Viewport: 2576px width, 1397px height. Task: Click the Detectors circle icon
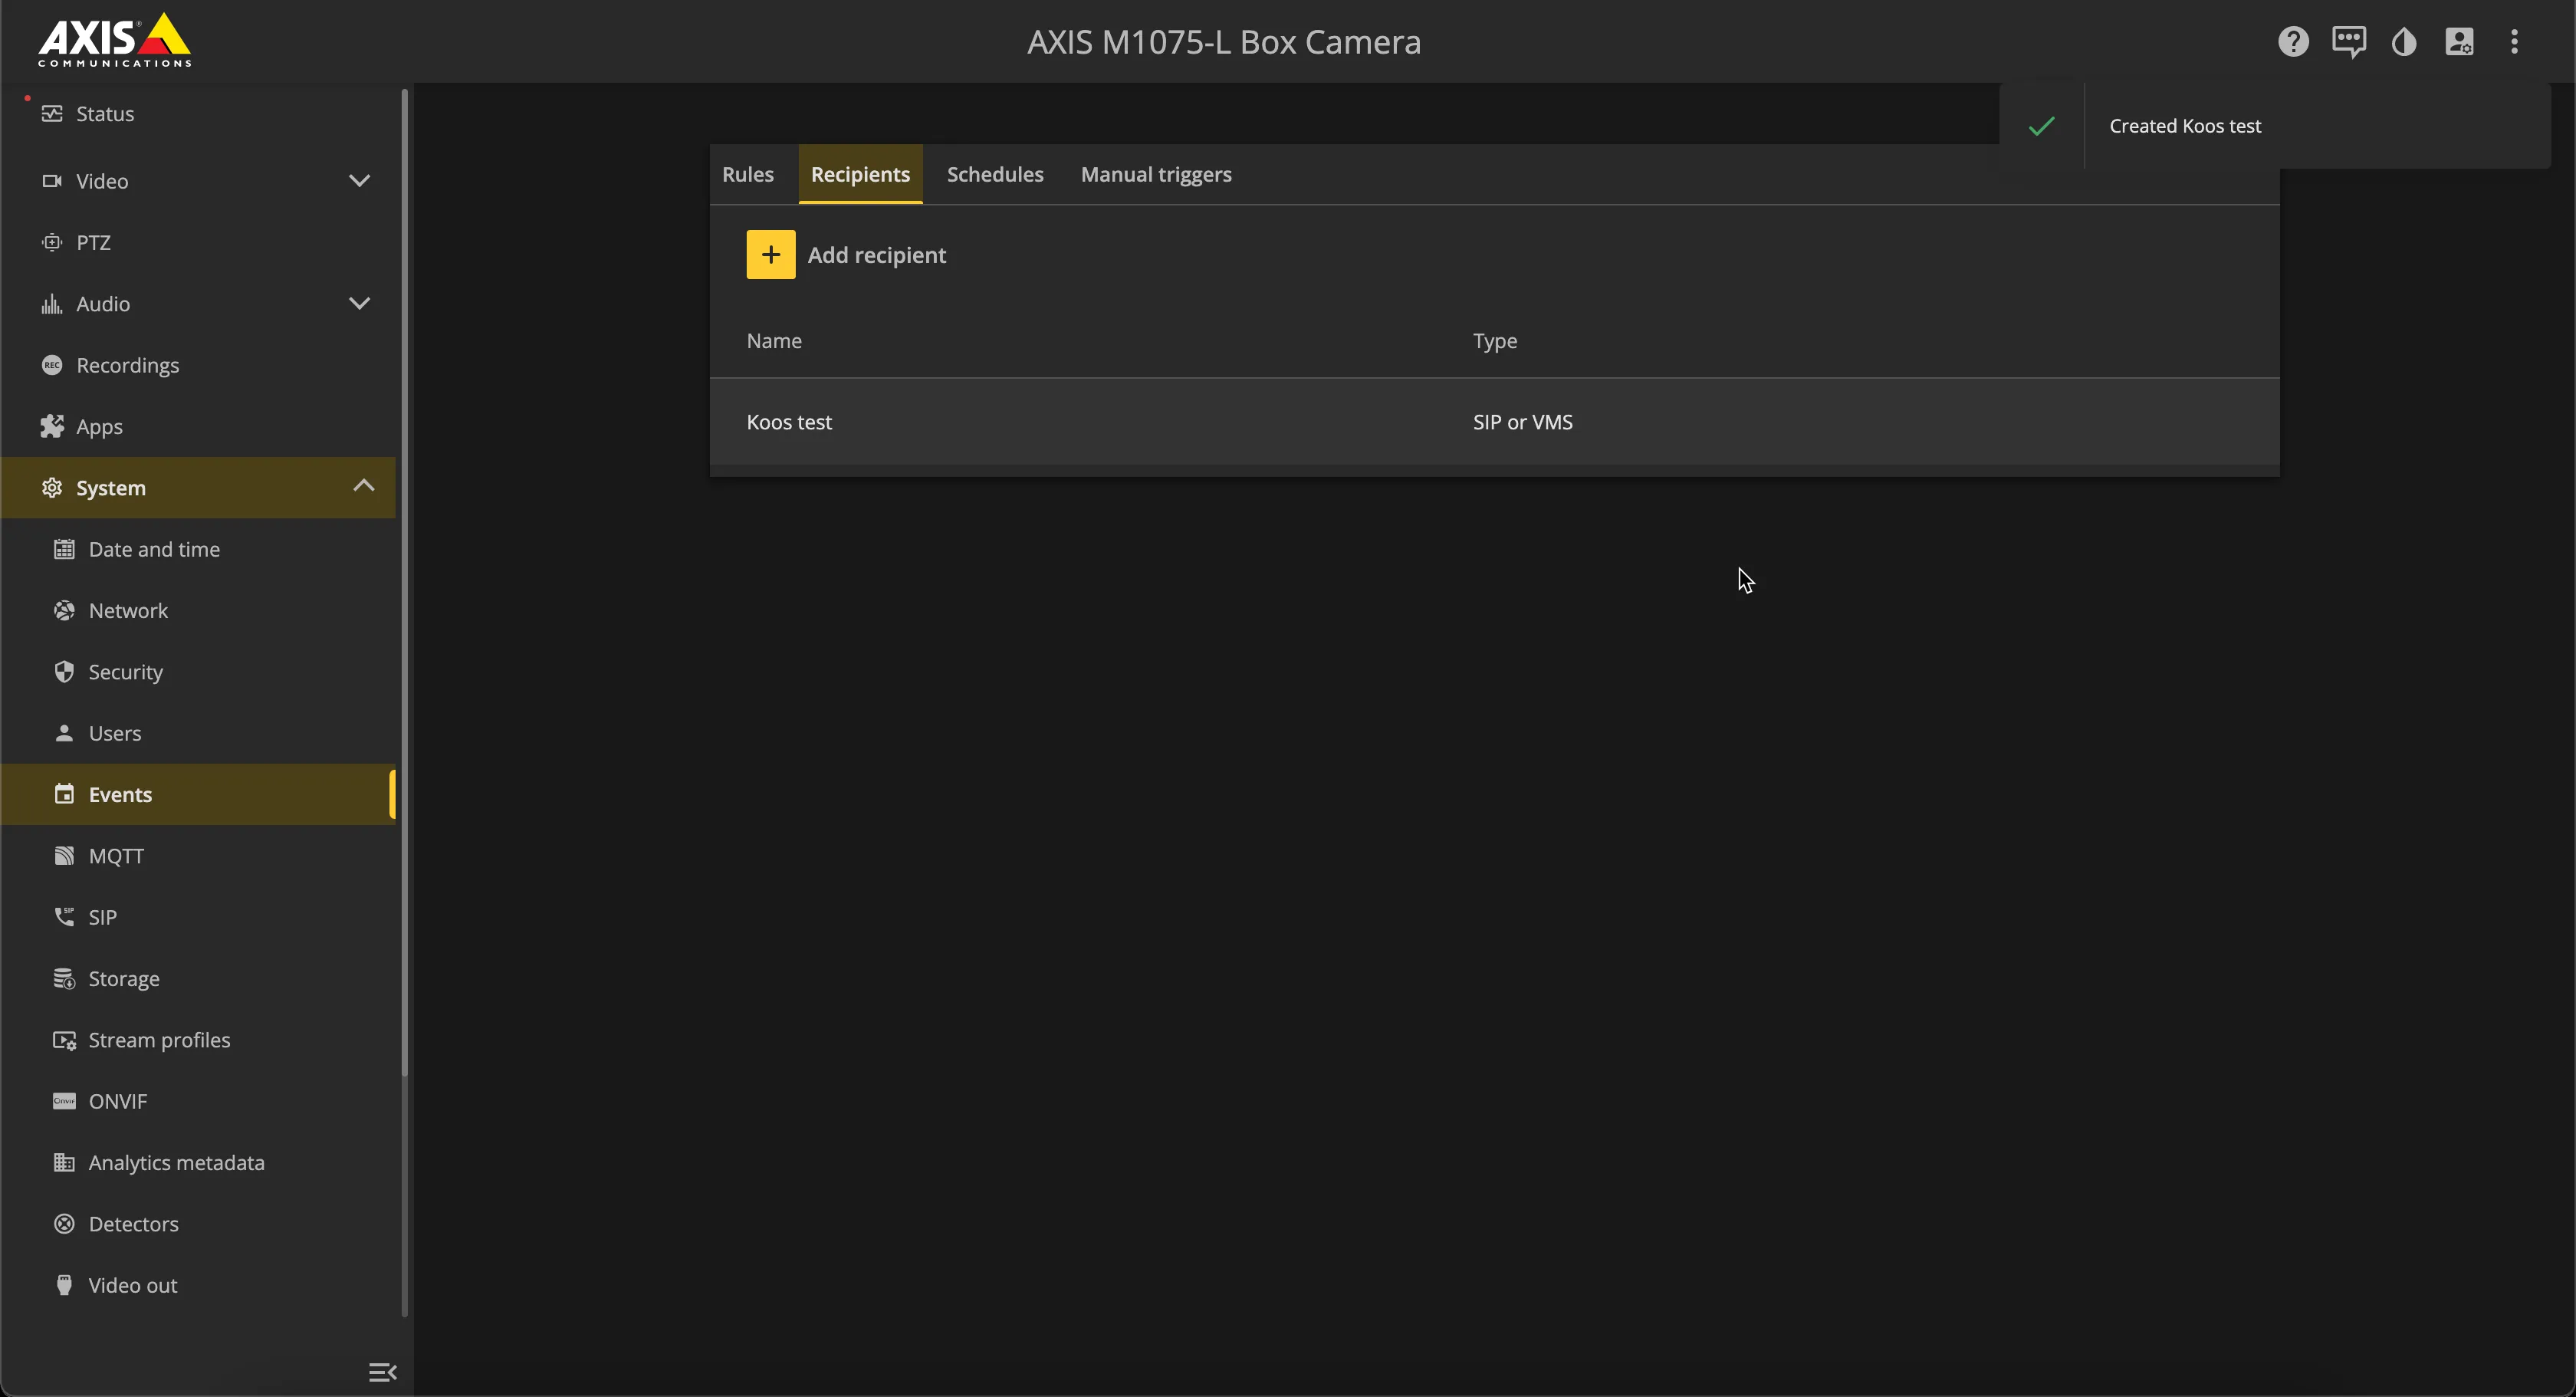[x=64, y=1223]
